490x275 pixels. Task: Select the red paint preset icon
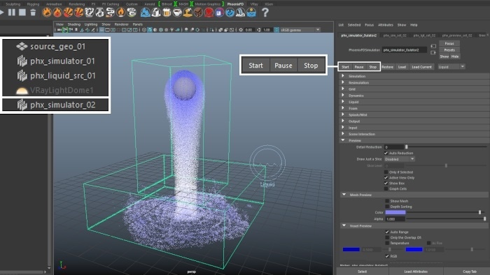[209, 13]
